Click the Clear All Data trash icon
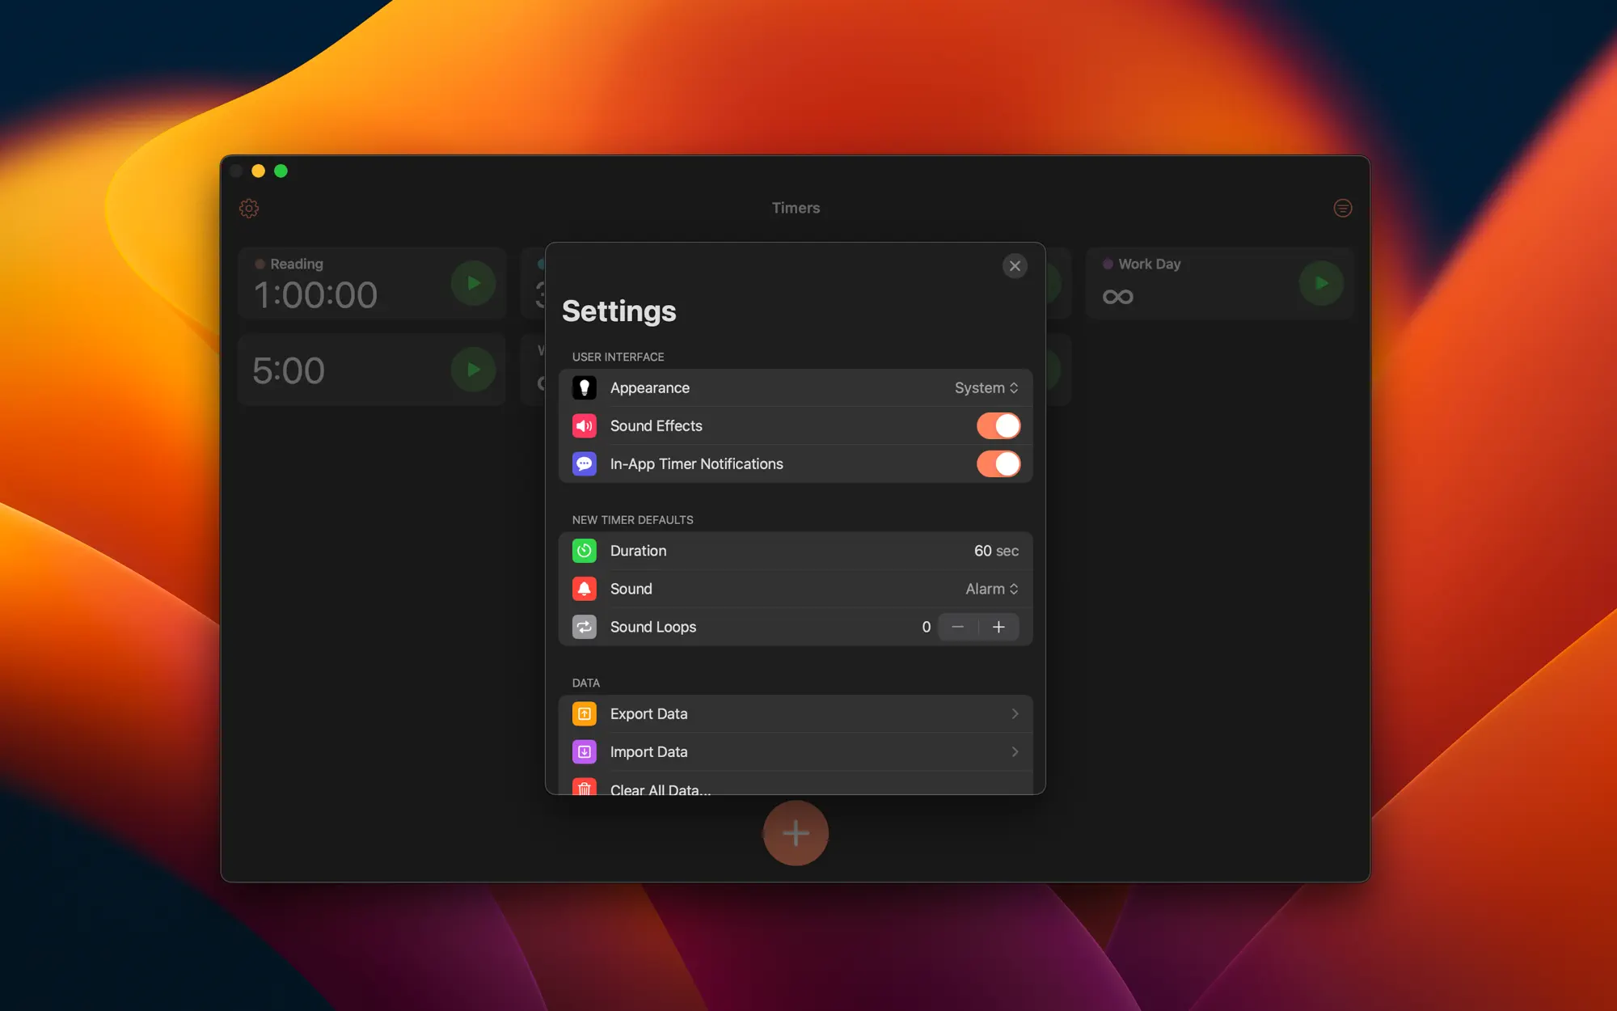 click(x=585, y=788)
